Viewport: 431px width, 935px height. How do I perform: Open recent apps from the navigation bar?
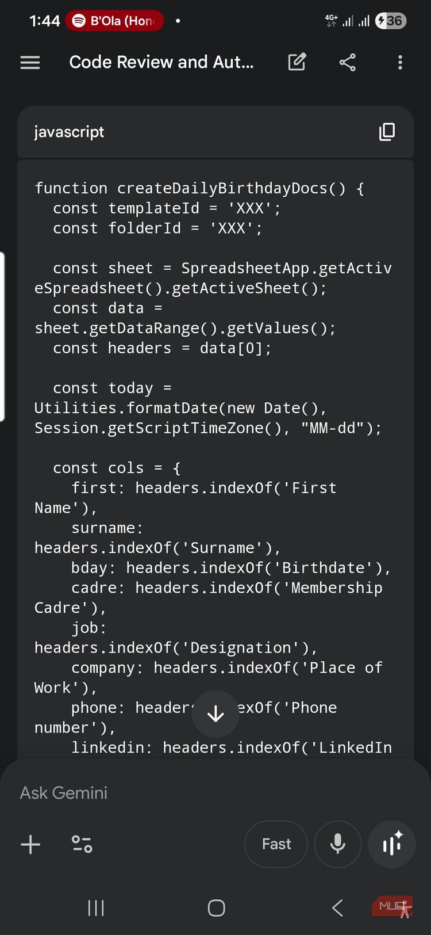95,907
